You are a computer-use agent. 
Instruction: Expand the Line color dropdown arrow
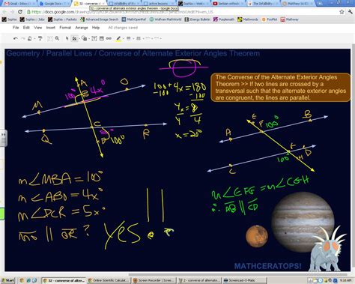pyautogui.click(x=123, y=39)
